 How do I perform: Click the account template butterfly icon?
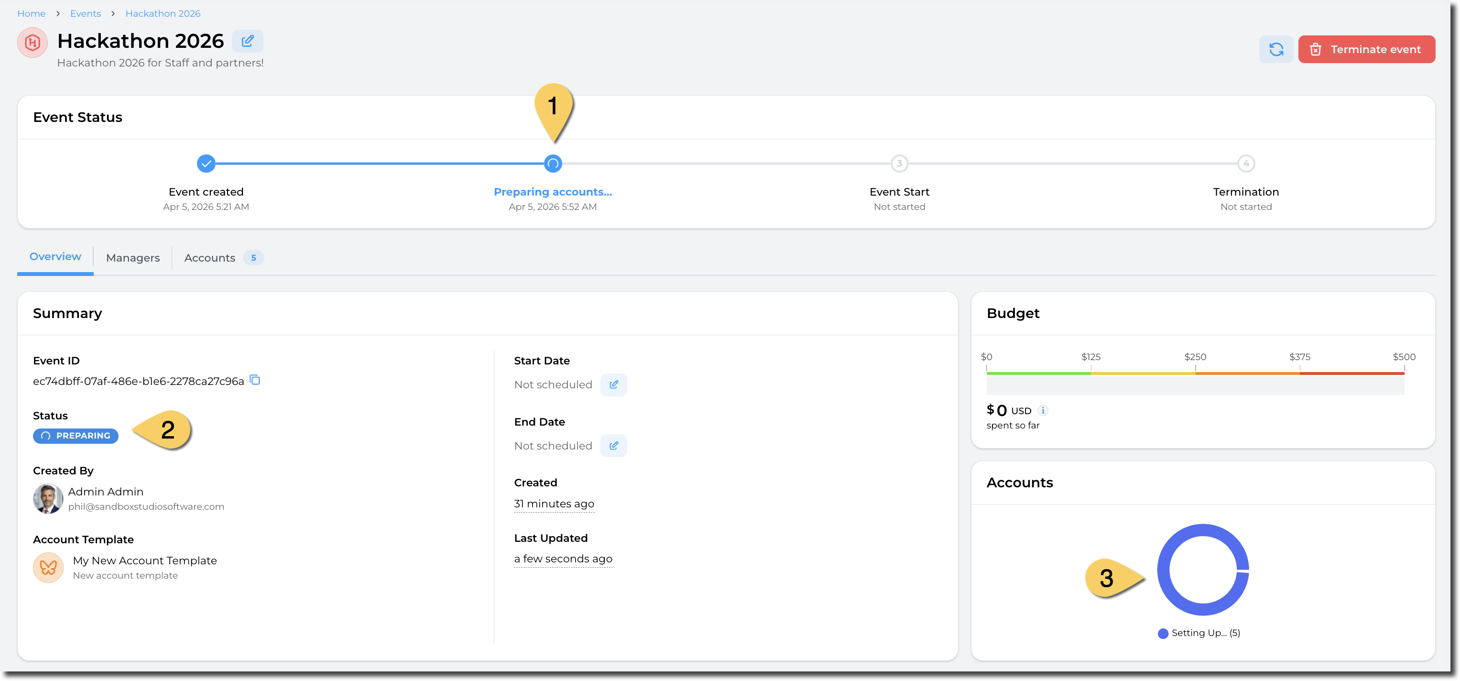click(48, 567)
